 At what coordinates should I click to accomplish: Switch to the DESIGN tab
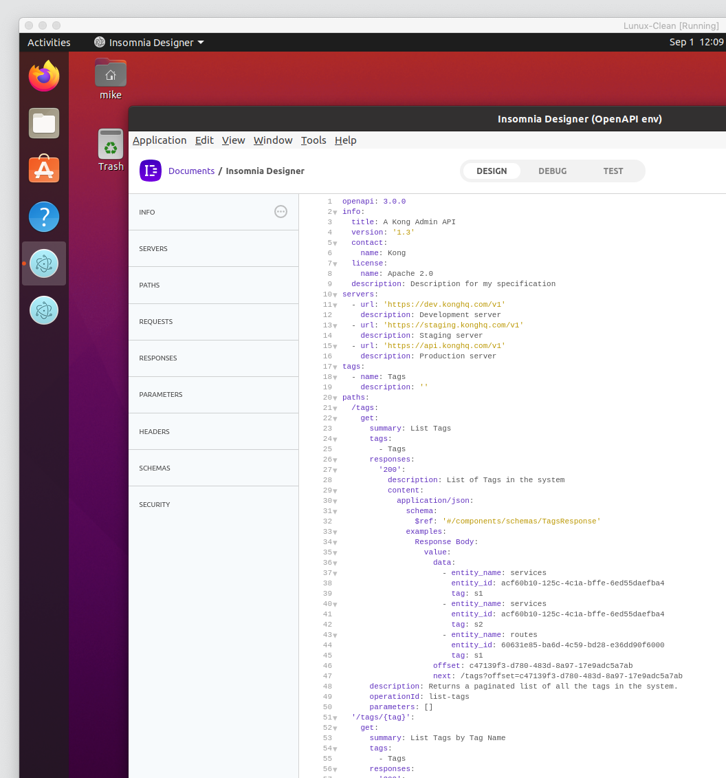tap(492, 171)
